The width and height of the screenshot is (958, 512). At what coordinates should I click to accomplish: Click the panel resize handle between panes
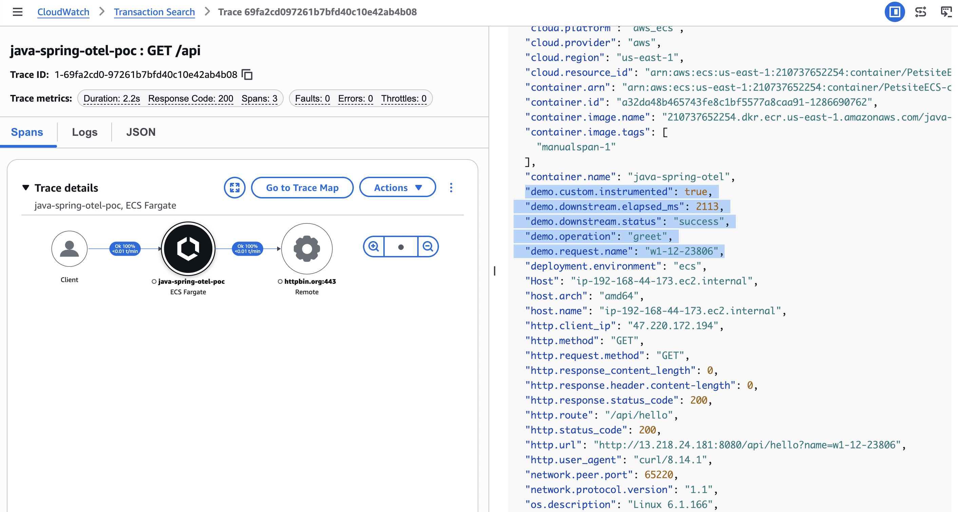click(494, 271)
